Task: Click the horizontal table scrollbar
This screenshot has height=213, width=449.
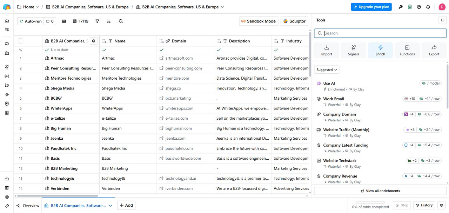Action: click(x=58, y=196)
